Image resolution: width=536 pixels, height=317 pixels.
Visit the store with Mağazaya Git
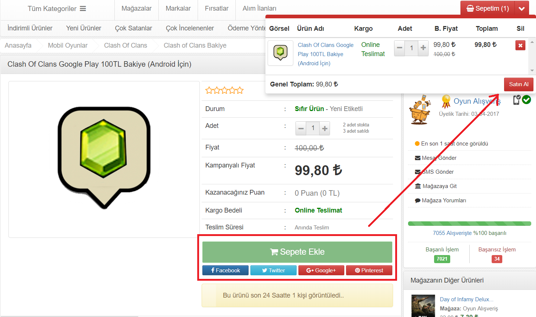[x=436, y=186]
